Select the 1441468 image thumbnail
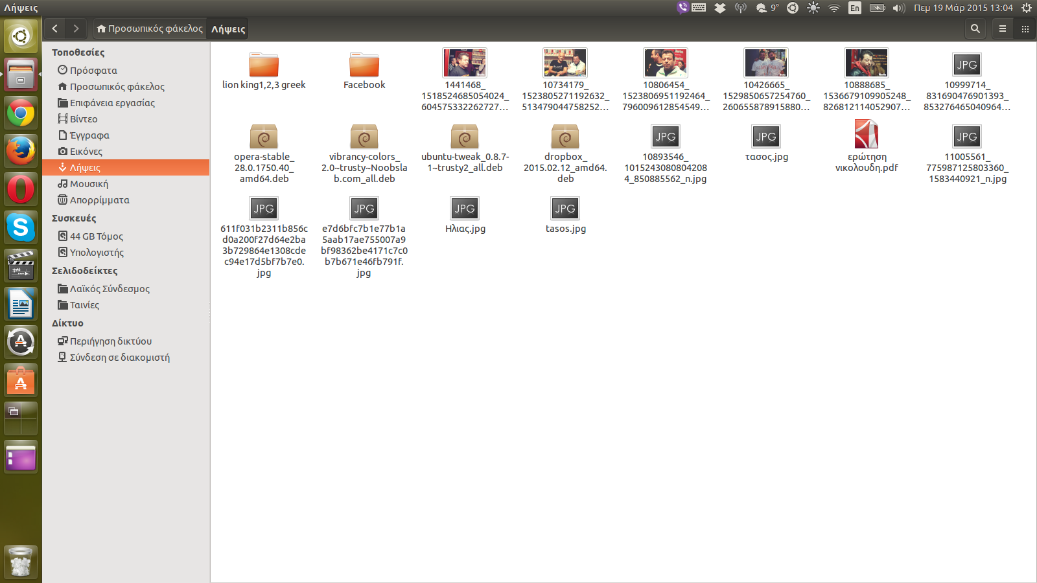 point(465,63)
